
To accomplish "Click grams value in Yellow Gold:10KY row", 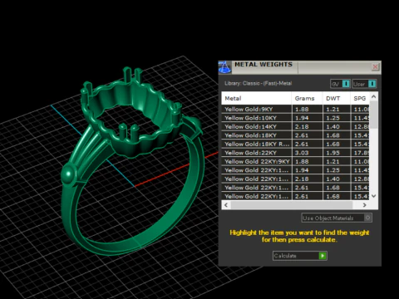I will point(307,118).
